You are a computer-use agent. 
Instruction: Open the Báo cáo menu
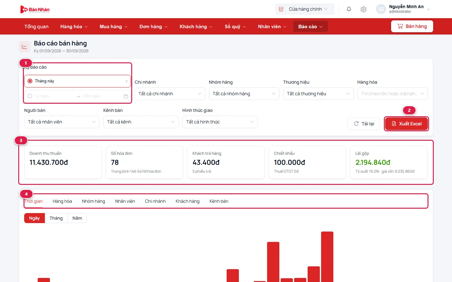310,27
